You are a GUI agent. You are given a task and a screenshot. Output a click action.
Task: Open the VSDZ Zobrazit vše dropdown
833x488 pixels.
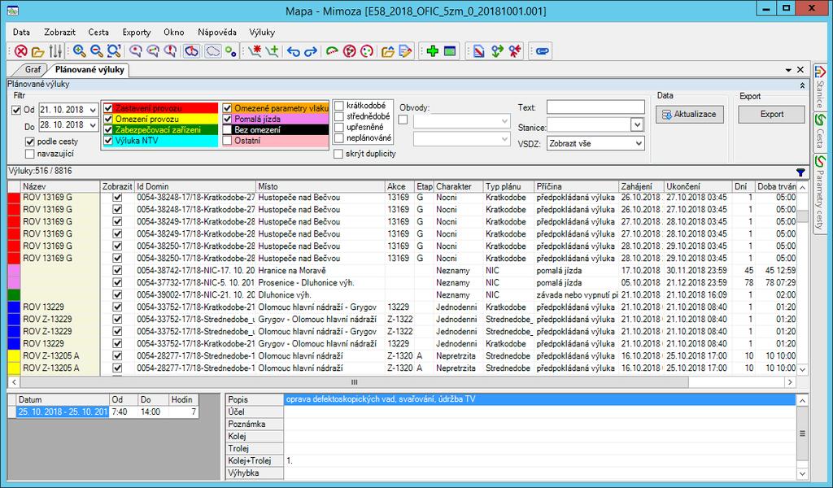click(x=639, y=143)
